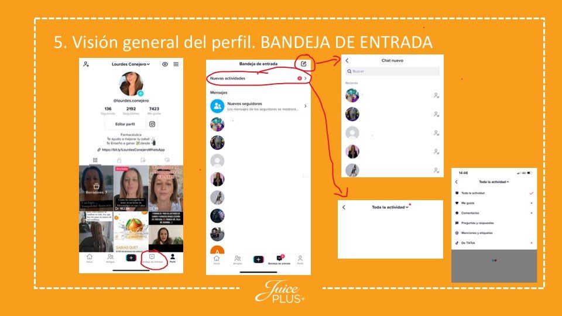
Task: Click the Buscar search field
Action: point(392,71)
